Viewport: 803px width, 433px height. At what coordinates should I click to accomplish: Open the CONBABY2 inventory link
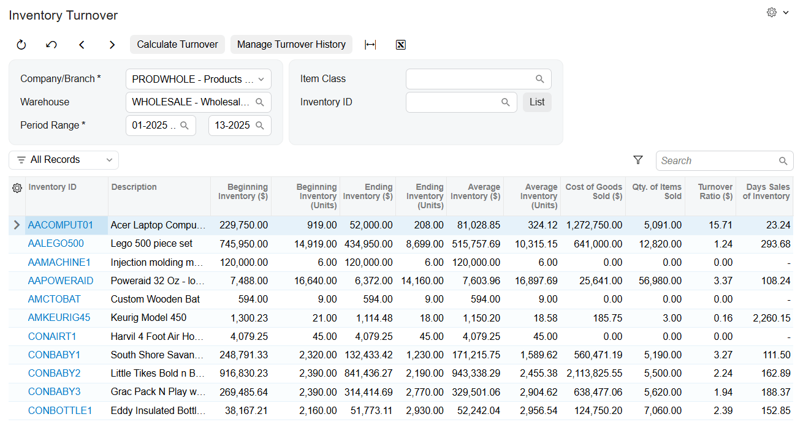(54, 374)
